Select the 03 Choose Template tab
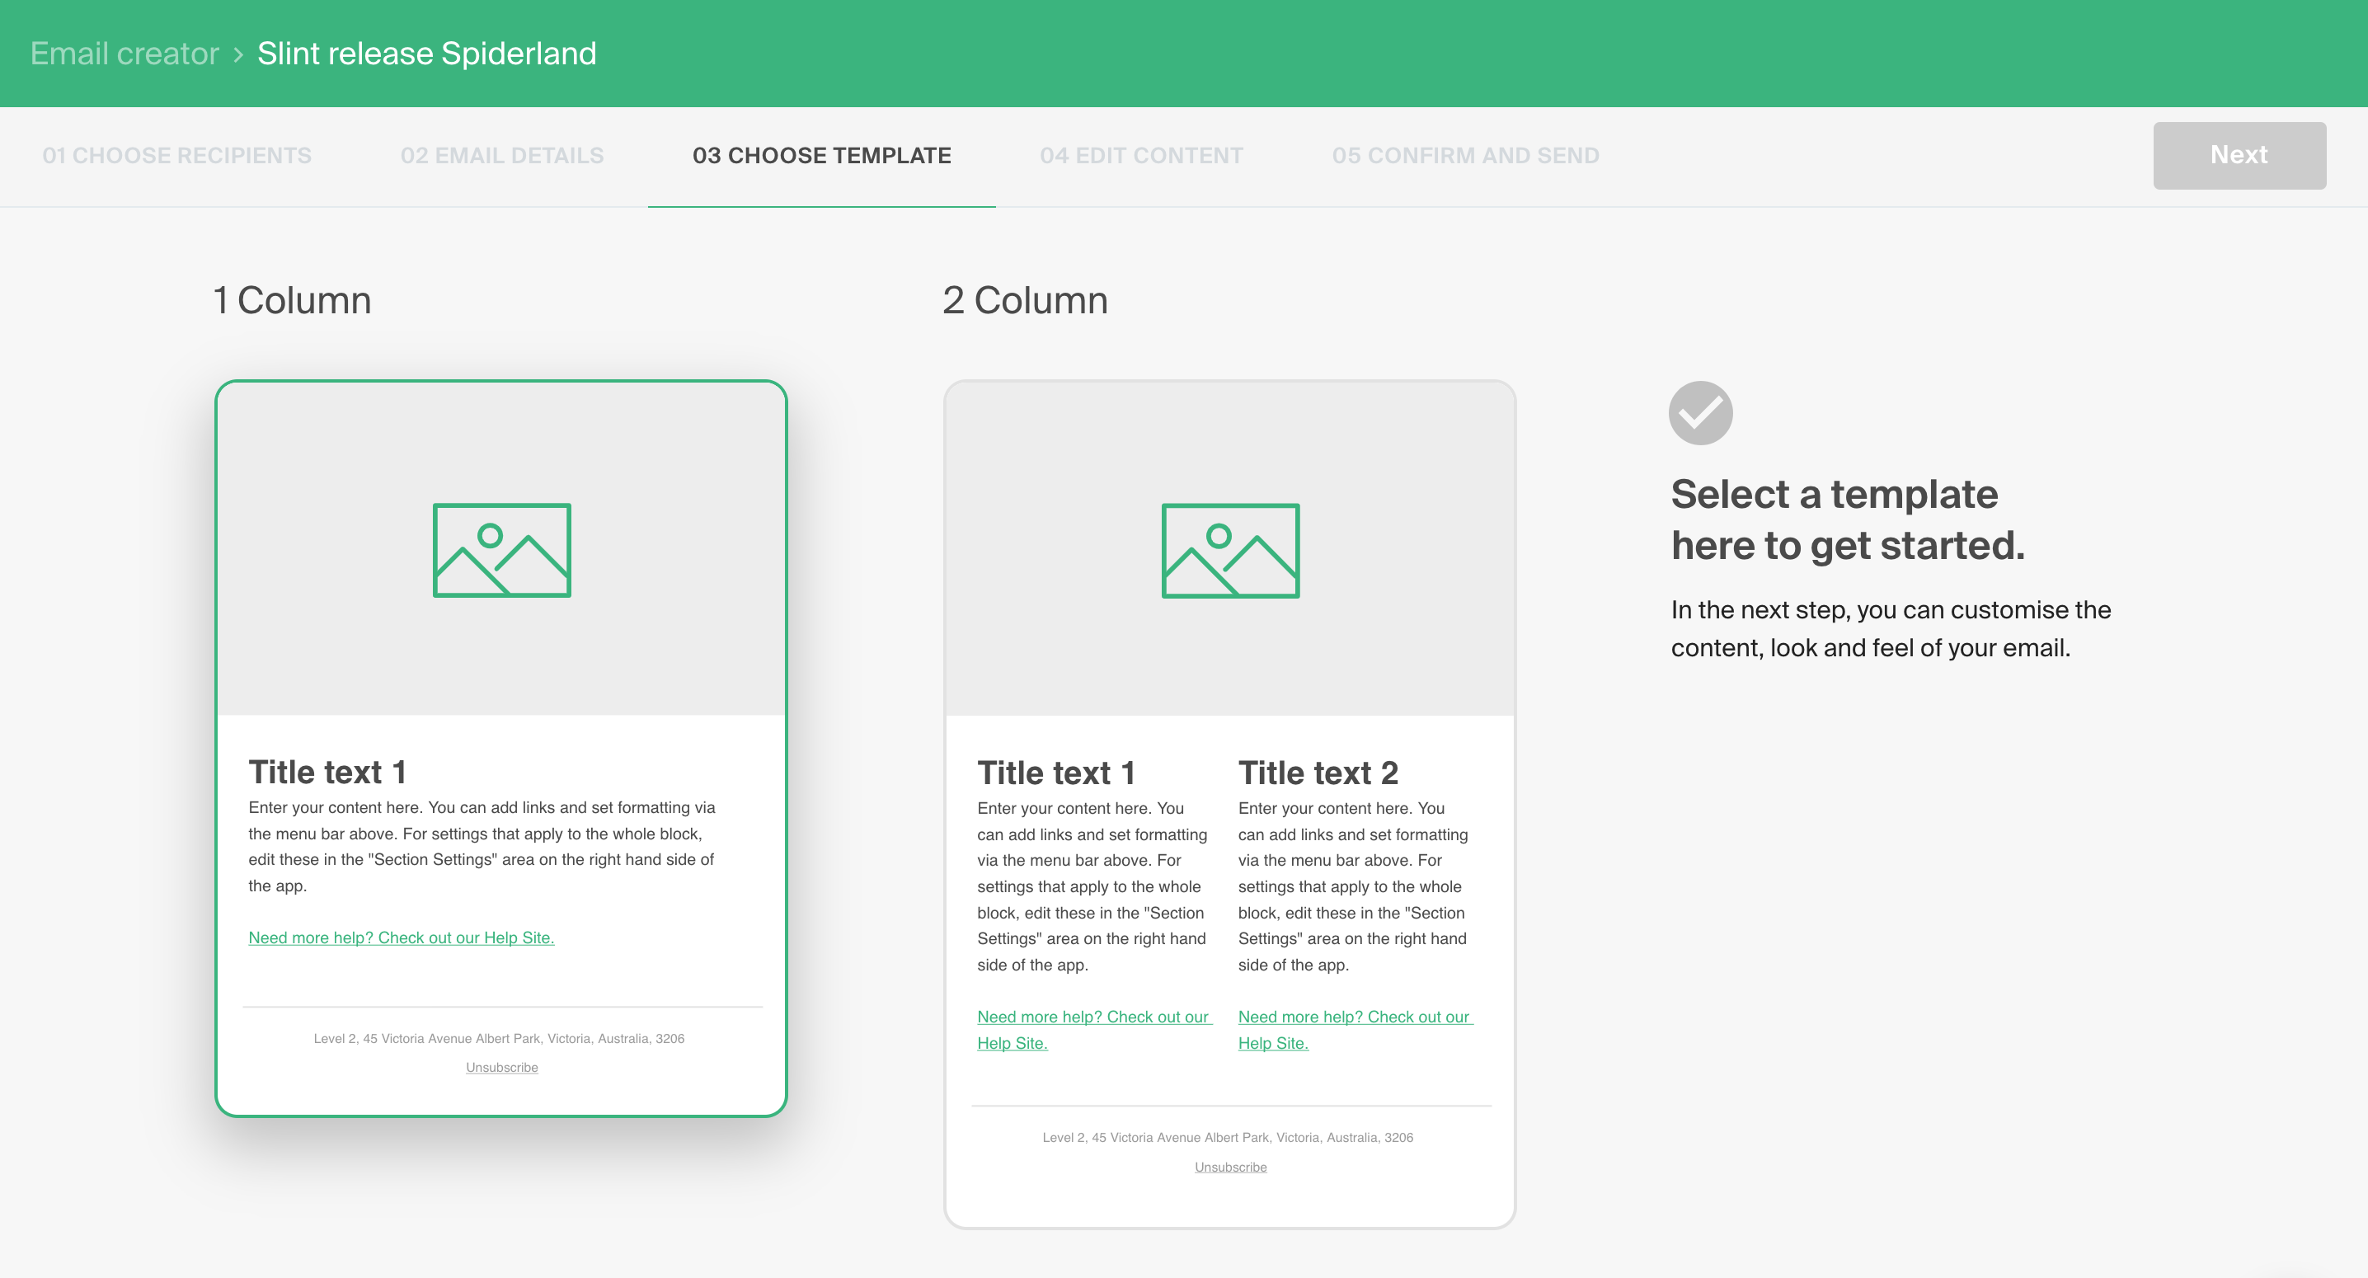Screen dimensions: 2368x1278 click(x=821, y=155)
